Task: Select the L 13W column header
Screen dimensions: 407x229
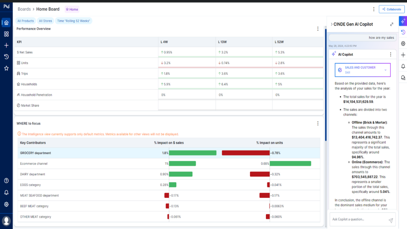Action: pos(244,42)
